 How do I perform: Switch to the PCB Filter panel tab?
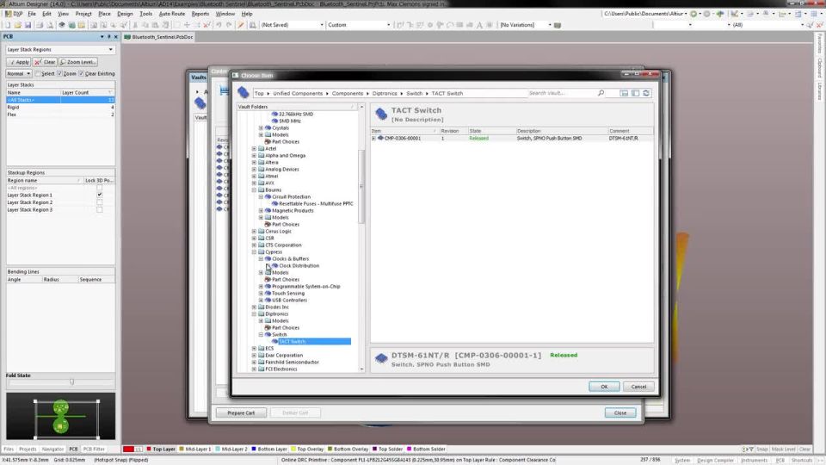[x=95, y=449]
